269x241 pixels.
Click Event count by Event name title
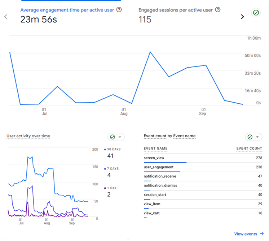pos(169,136)
